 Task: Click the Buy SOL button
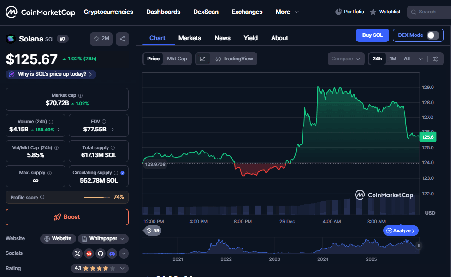pos(372,35)
